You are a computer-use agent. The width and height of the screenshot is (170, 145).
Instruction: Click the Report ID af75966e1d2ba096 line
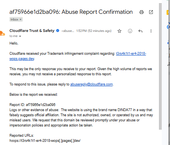click(32, 105)
